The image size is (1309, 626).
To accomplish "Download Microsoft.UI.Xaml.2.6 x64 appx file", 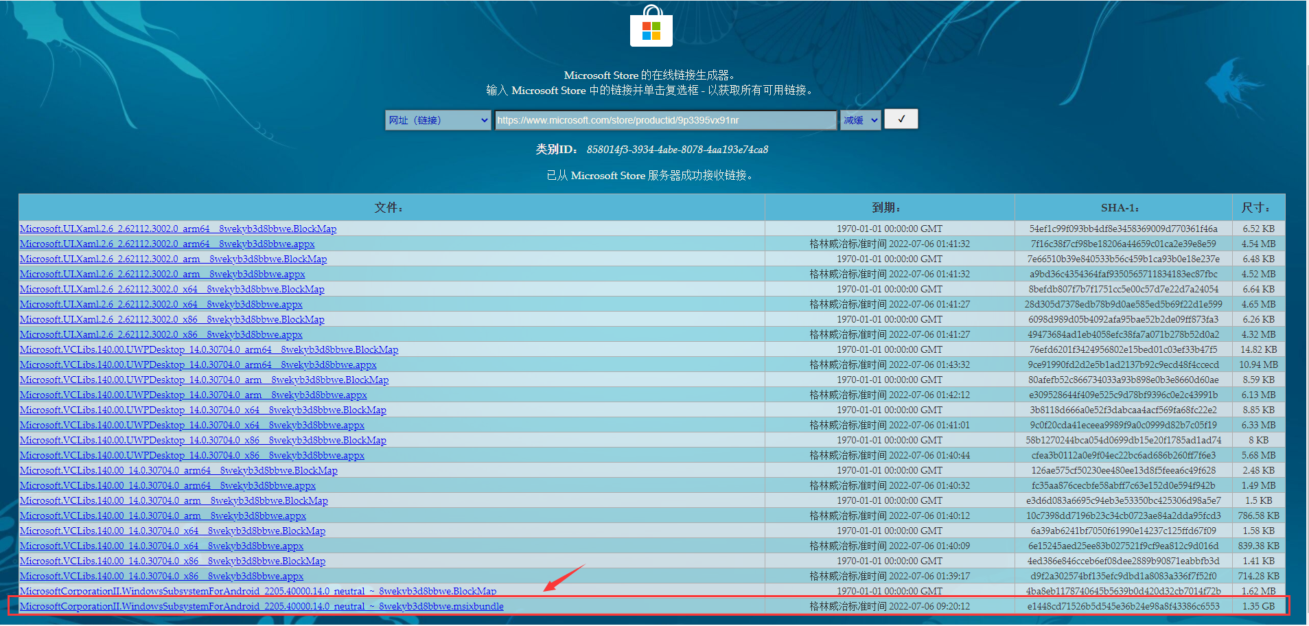I will 161,304.
